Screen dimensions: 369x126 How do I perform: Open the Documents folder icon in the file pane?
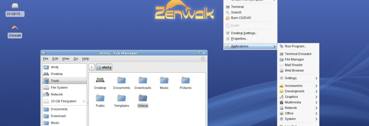(x=121, y=80)
